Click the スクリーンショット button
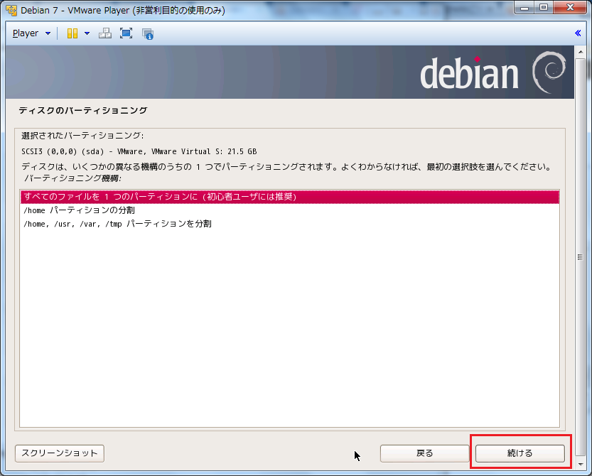 tap(60, 453)
